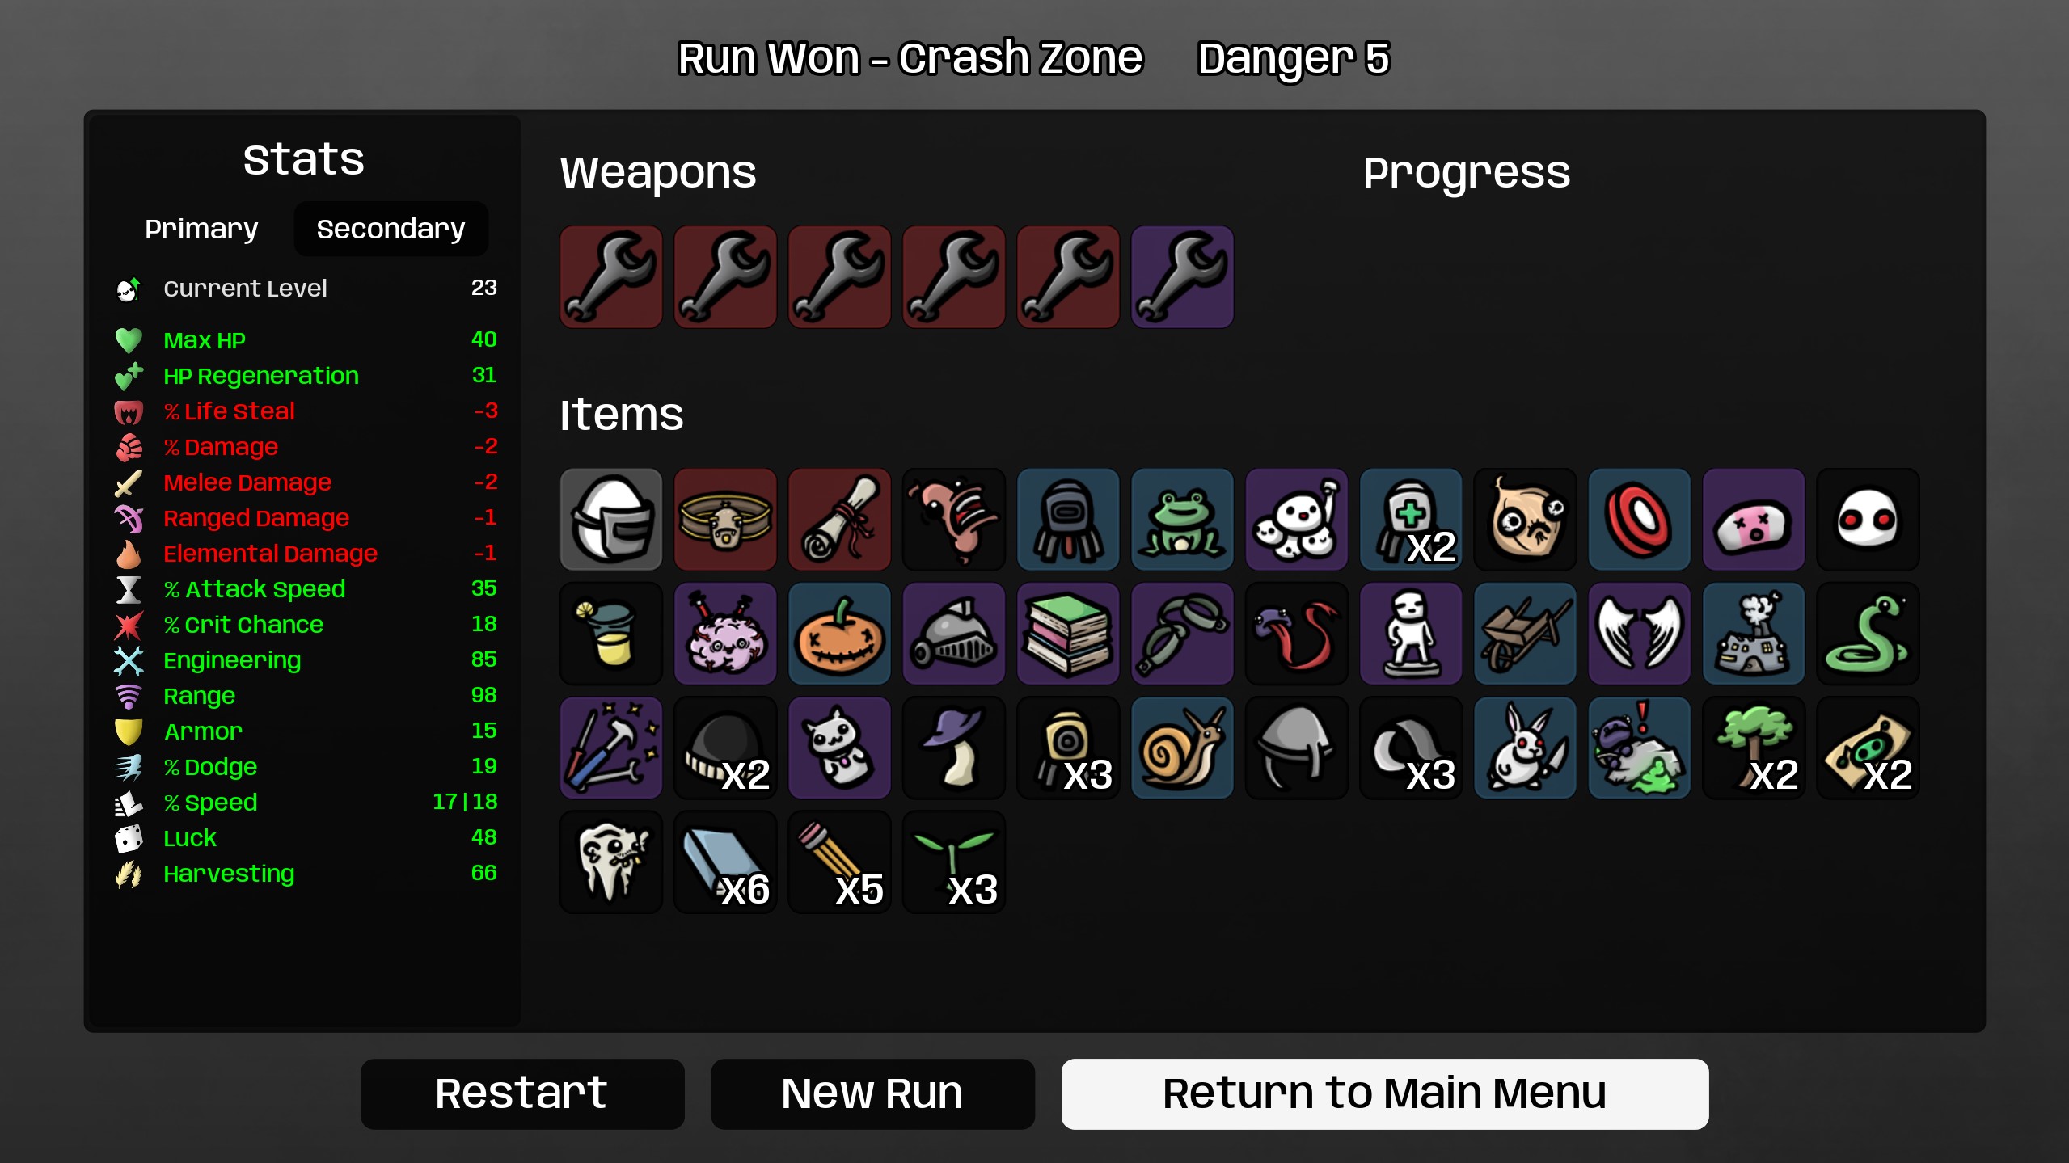The height and width of the screenshot is (1163, 2069).
Task: Click the tree item stacked x2
Action: [1754, 748]
